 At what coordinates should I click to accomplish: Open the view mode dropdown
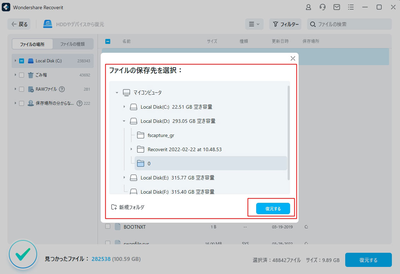pyautogui.click(x=254, y=24)
